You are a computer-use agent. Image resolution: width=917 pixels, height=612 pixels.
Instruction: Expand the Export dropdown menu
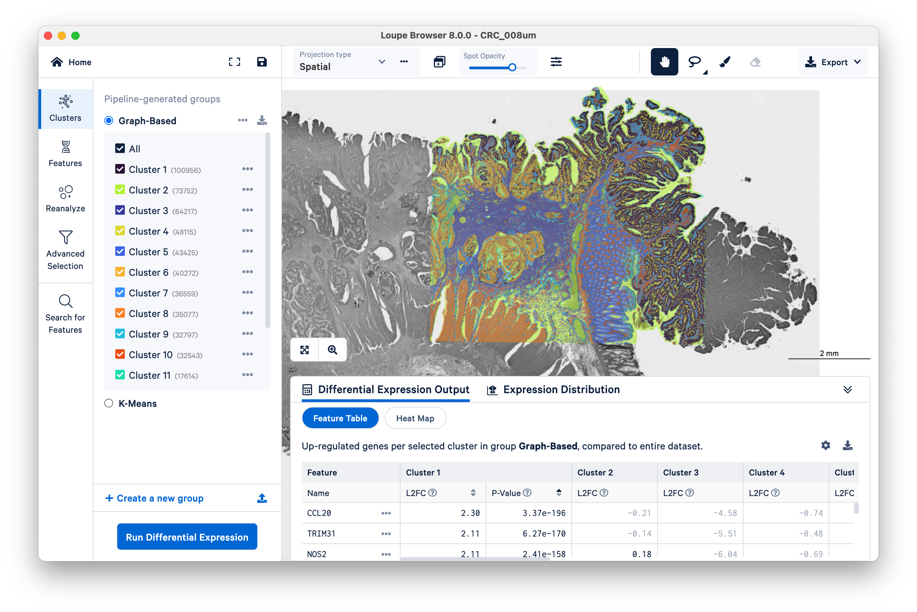pyautogui.click(x=833, y=62)
